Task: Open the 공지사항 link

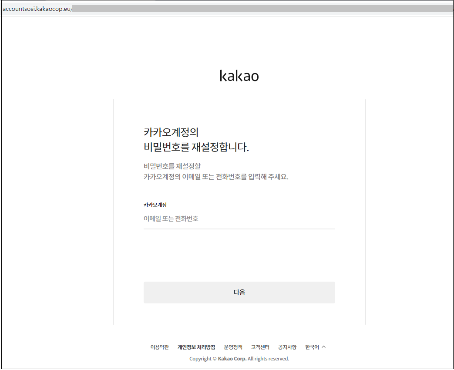Action: point(287,347)
